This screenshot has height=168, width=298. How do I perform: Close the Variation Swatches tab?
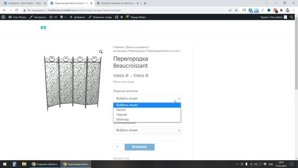click(x=138, y=3)
